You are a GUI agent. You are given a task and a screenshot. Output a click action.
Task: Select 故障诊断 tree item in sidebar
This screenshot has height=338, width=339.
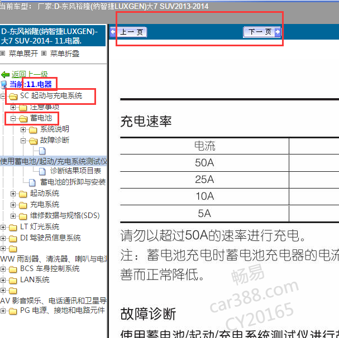pyautogui.click(x=55, y=140)
